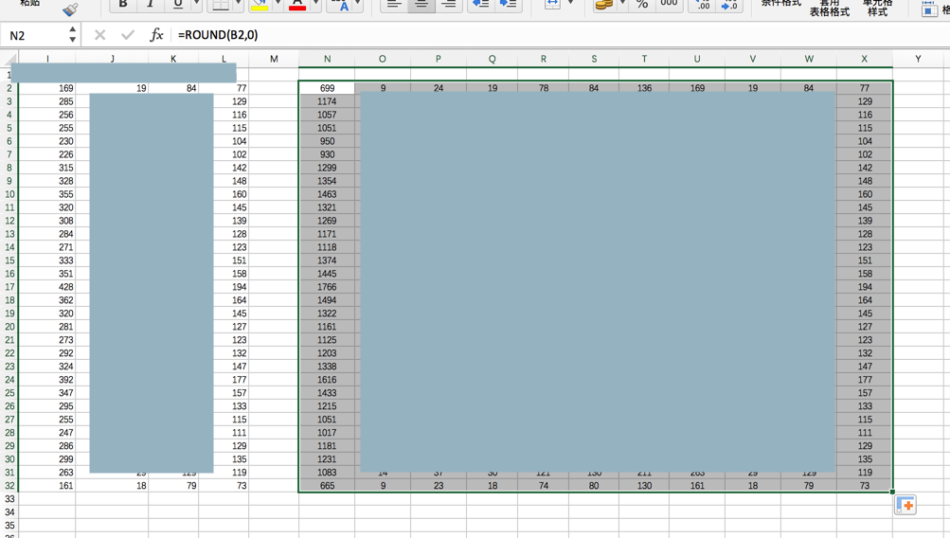Open the Borders dropdown arrow
This screenshot has height=538, width=950.
[x=238, y=4]
